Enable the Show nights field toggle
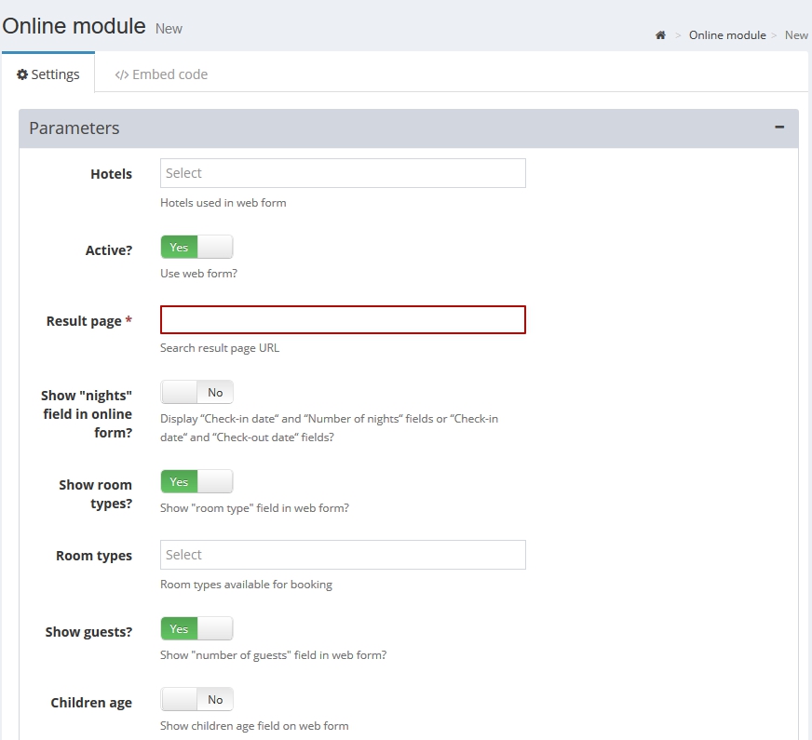This screenshot has height=740, width=812. coord(196,392)
